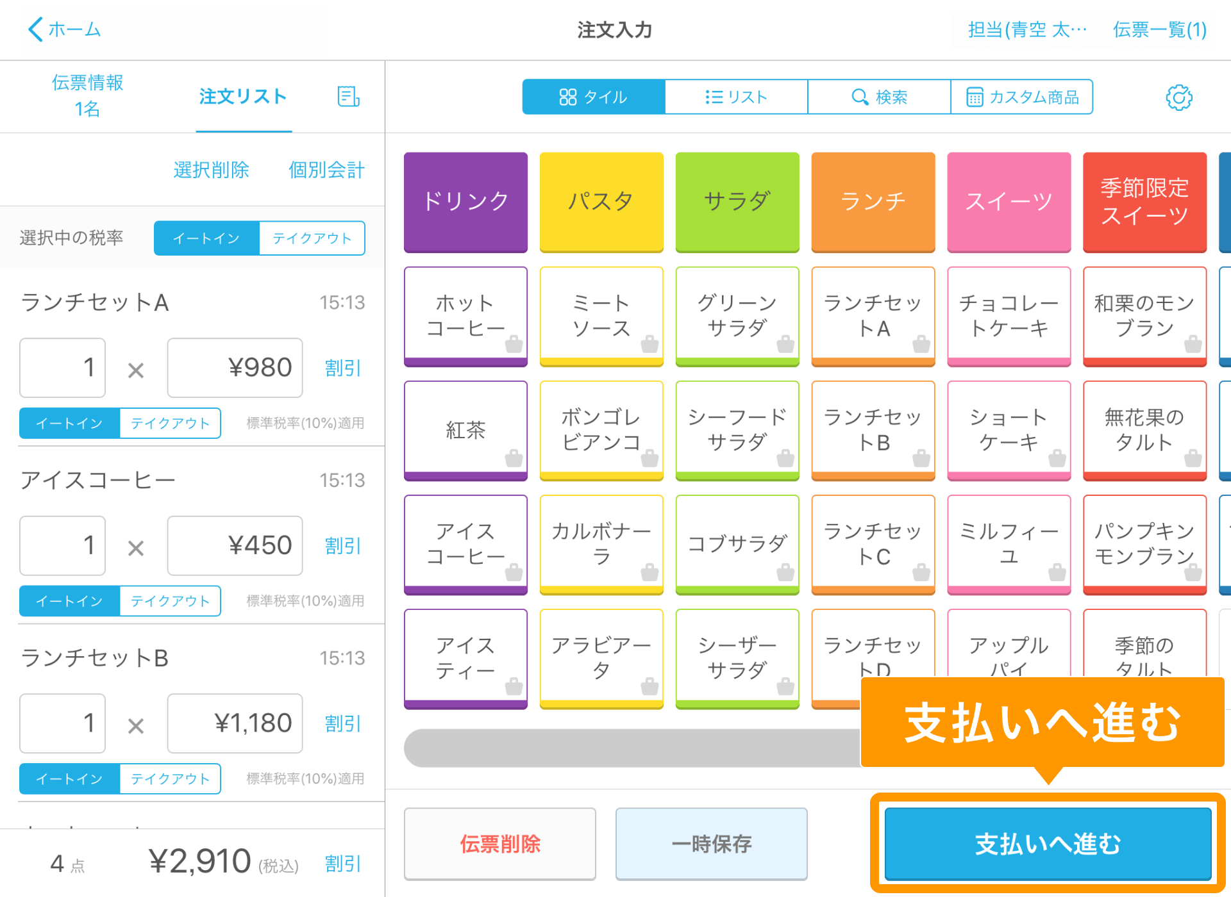This screenshot has width=1231, height=897.
Task: Add 紅茶 to the order
Action: (x=465, y=430)
